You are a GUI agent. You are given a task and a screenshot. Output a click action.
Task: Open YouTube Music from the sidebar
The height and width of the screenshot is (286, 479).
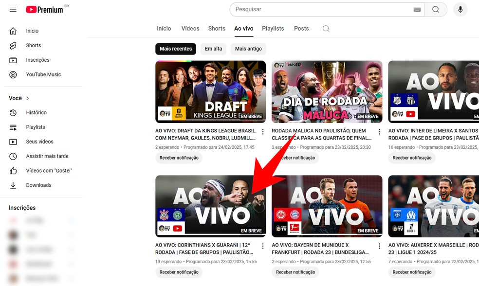(x=44, y=74)
